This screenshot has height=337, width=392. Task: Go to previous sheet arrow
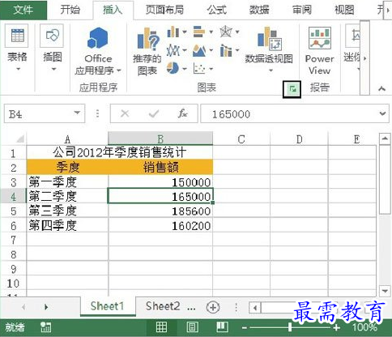(23, 307)
